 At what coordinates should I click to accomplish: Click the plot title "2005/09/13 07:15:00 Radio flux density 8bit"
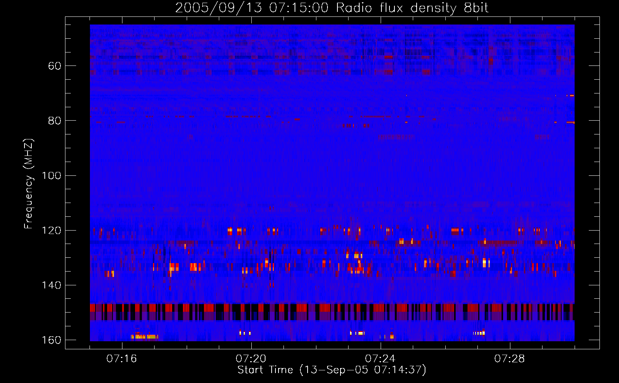point(332,8)
